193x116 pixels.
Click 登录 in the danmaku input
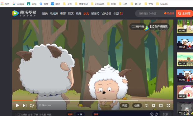tap(96, 114)
